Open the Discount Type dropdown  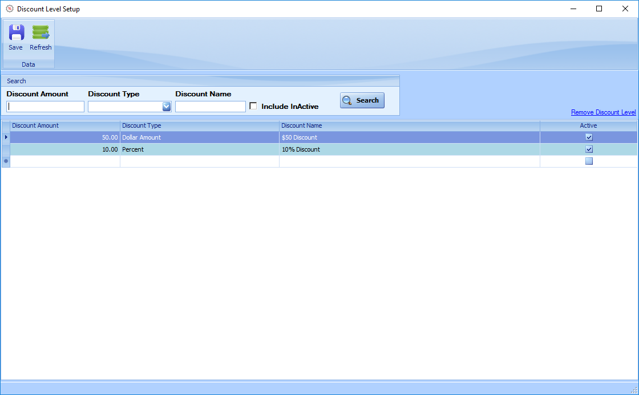click(166, 107)
